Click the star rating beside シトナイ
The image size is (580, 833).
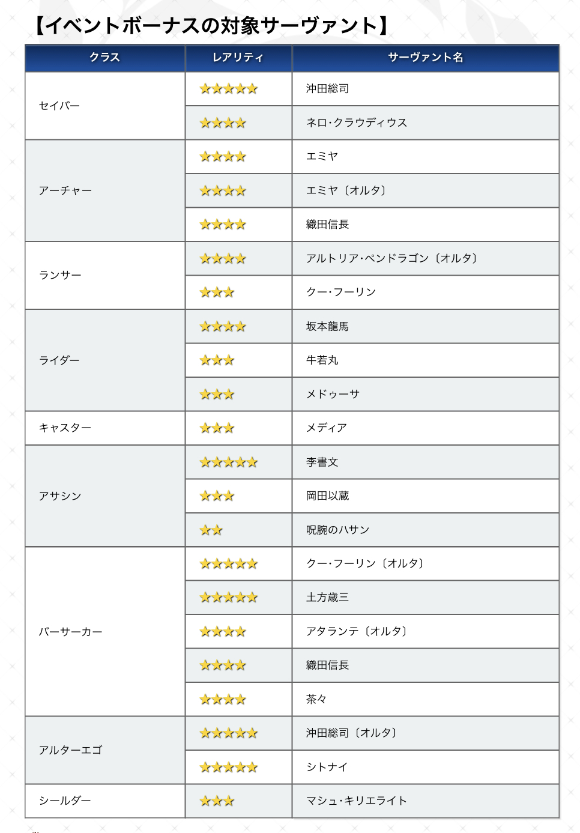[x=229, y=767]
